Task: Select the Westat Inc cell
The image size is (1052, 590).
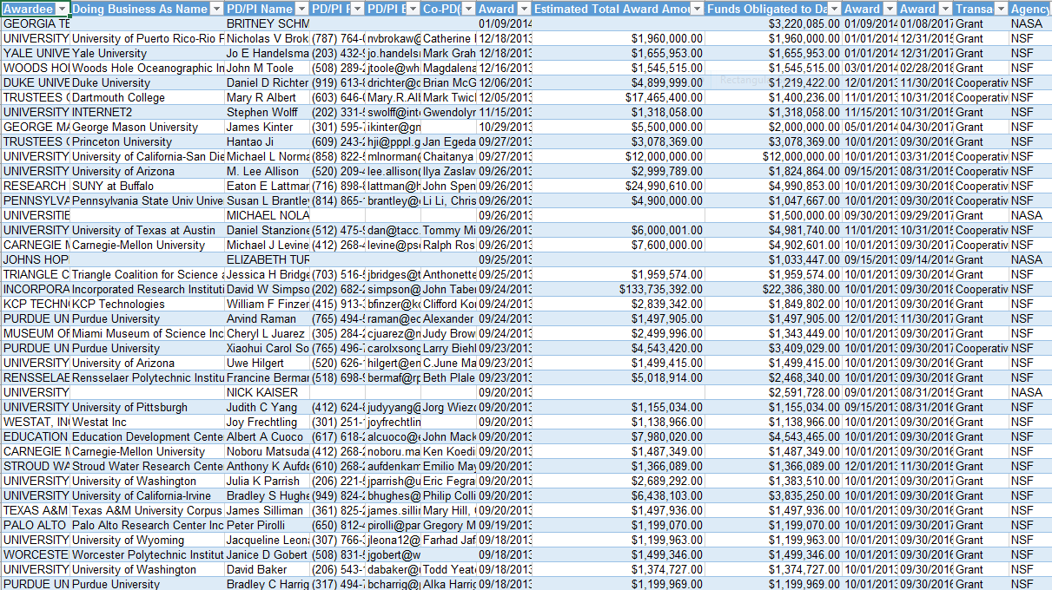Action: point(146,422)
